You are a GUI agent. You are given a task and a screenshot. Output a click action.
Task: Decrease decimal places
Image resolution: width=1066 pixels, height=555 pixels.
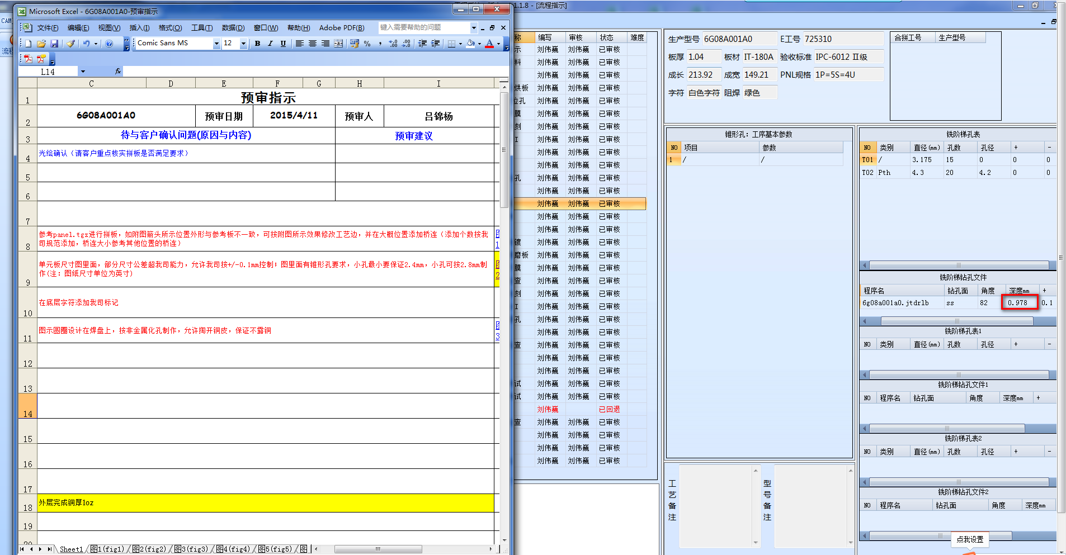pyautogui.click(x=406, y=44)
